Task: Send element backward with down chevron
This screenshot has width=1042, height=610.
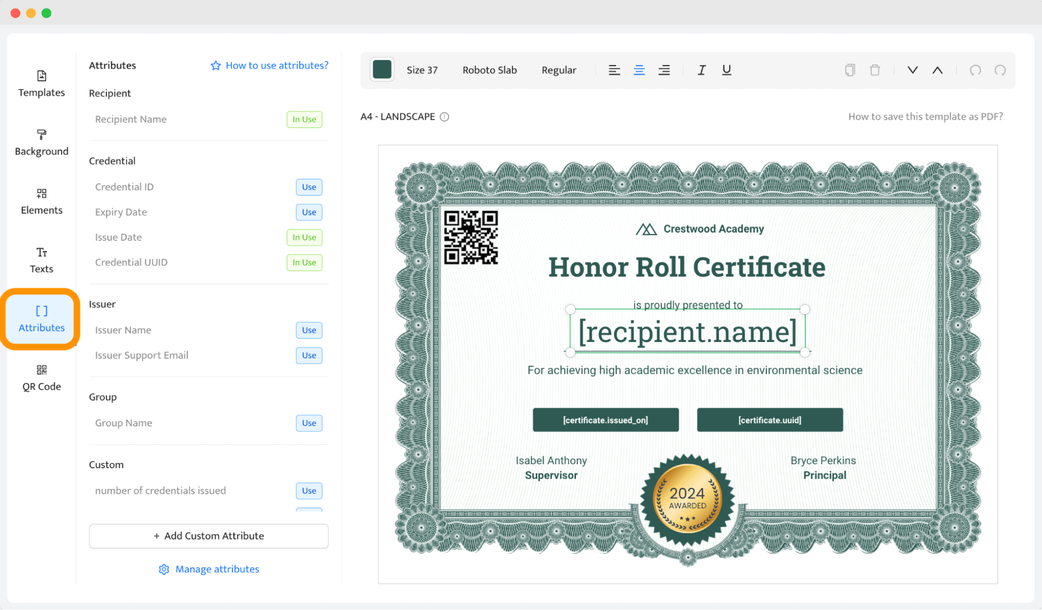Action: click(x=913, y=70)
